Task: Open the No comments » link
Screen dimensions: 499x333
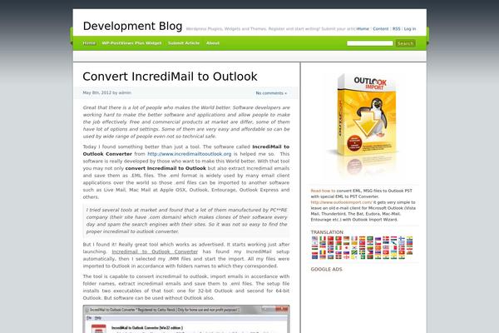Action: pyautogui.click(x=271, y=93)
